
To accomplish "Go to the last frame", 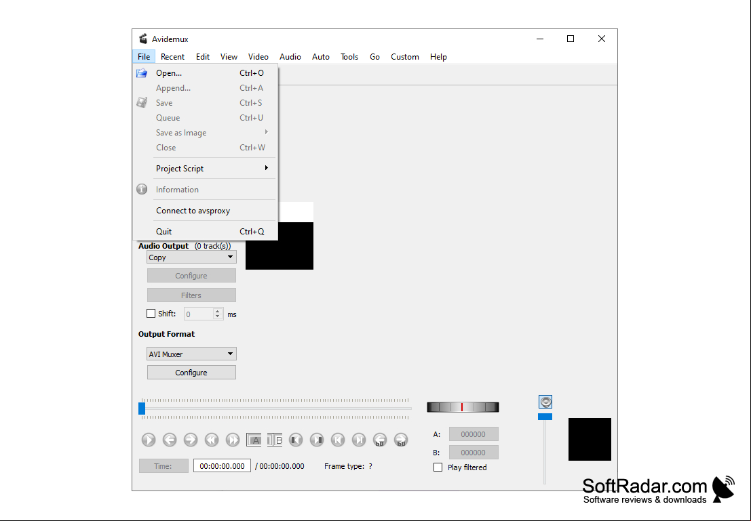I will click(x=359, y=440).
